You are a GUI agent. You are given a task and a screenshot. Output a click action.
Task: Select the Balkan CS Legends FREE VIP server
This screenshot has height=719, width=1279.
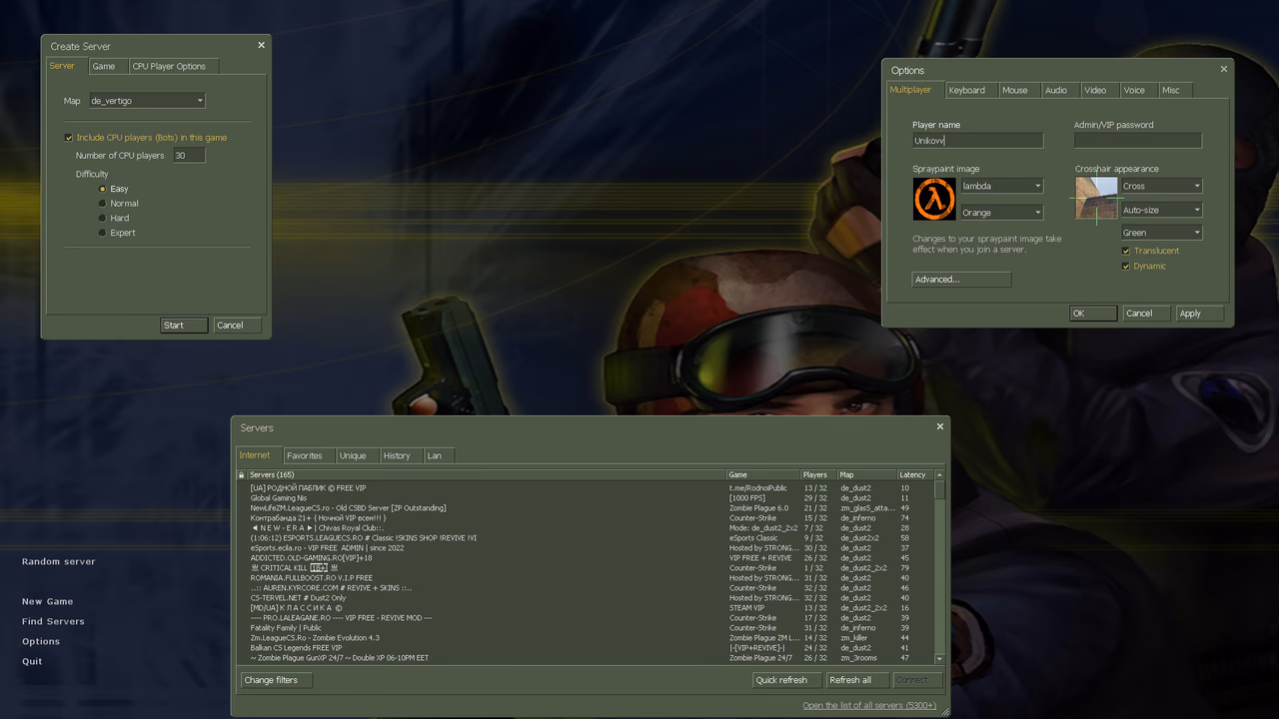585,648
